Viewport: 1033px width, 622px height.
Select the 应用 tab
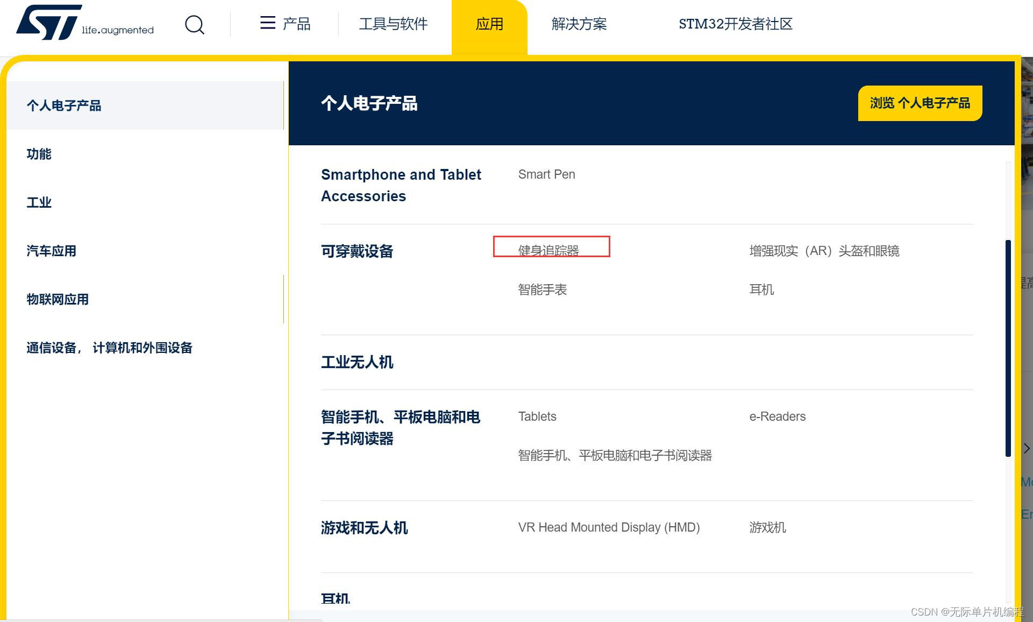[489, 24]
